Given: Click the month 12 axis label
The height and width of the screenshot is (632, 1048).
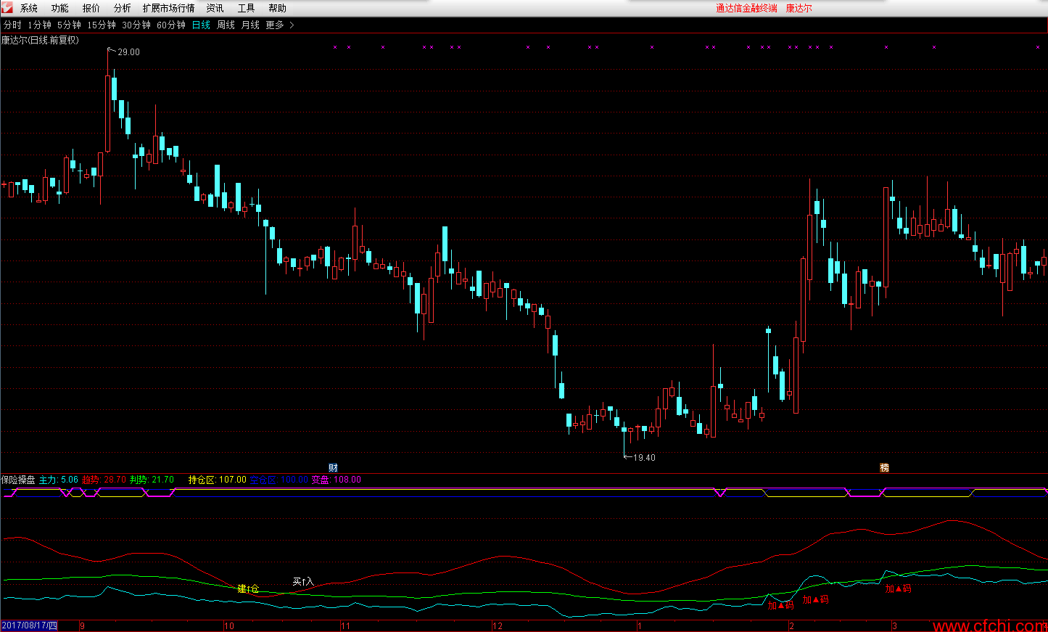Looking at the screenshot, I should (498, 626).
